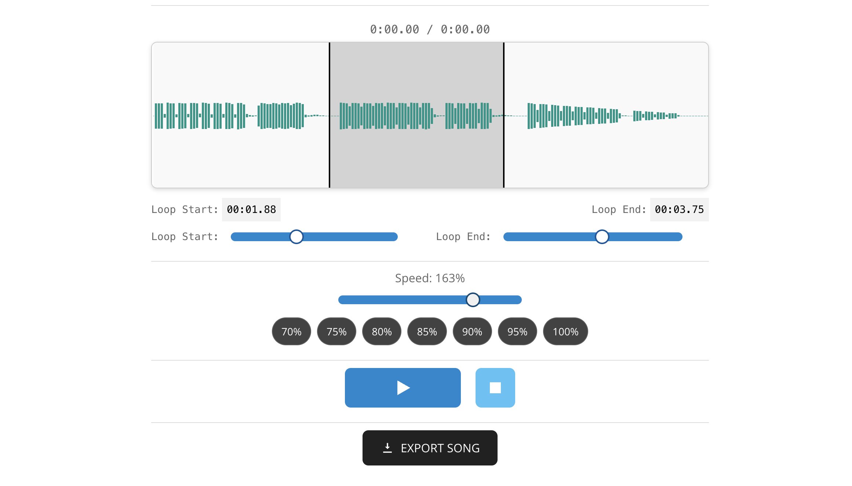The height and width of the screenshot is (486, 852).
Task: Click the Loop End time field showing 00:03.75
Action: (679, 209)
